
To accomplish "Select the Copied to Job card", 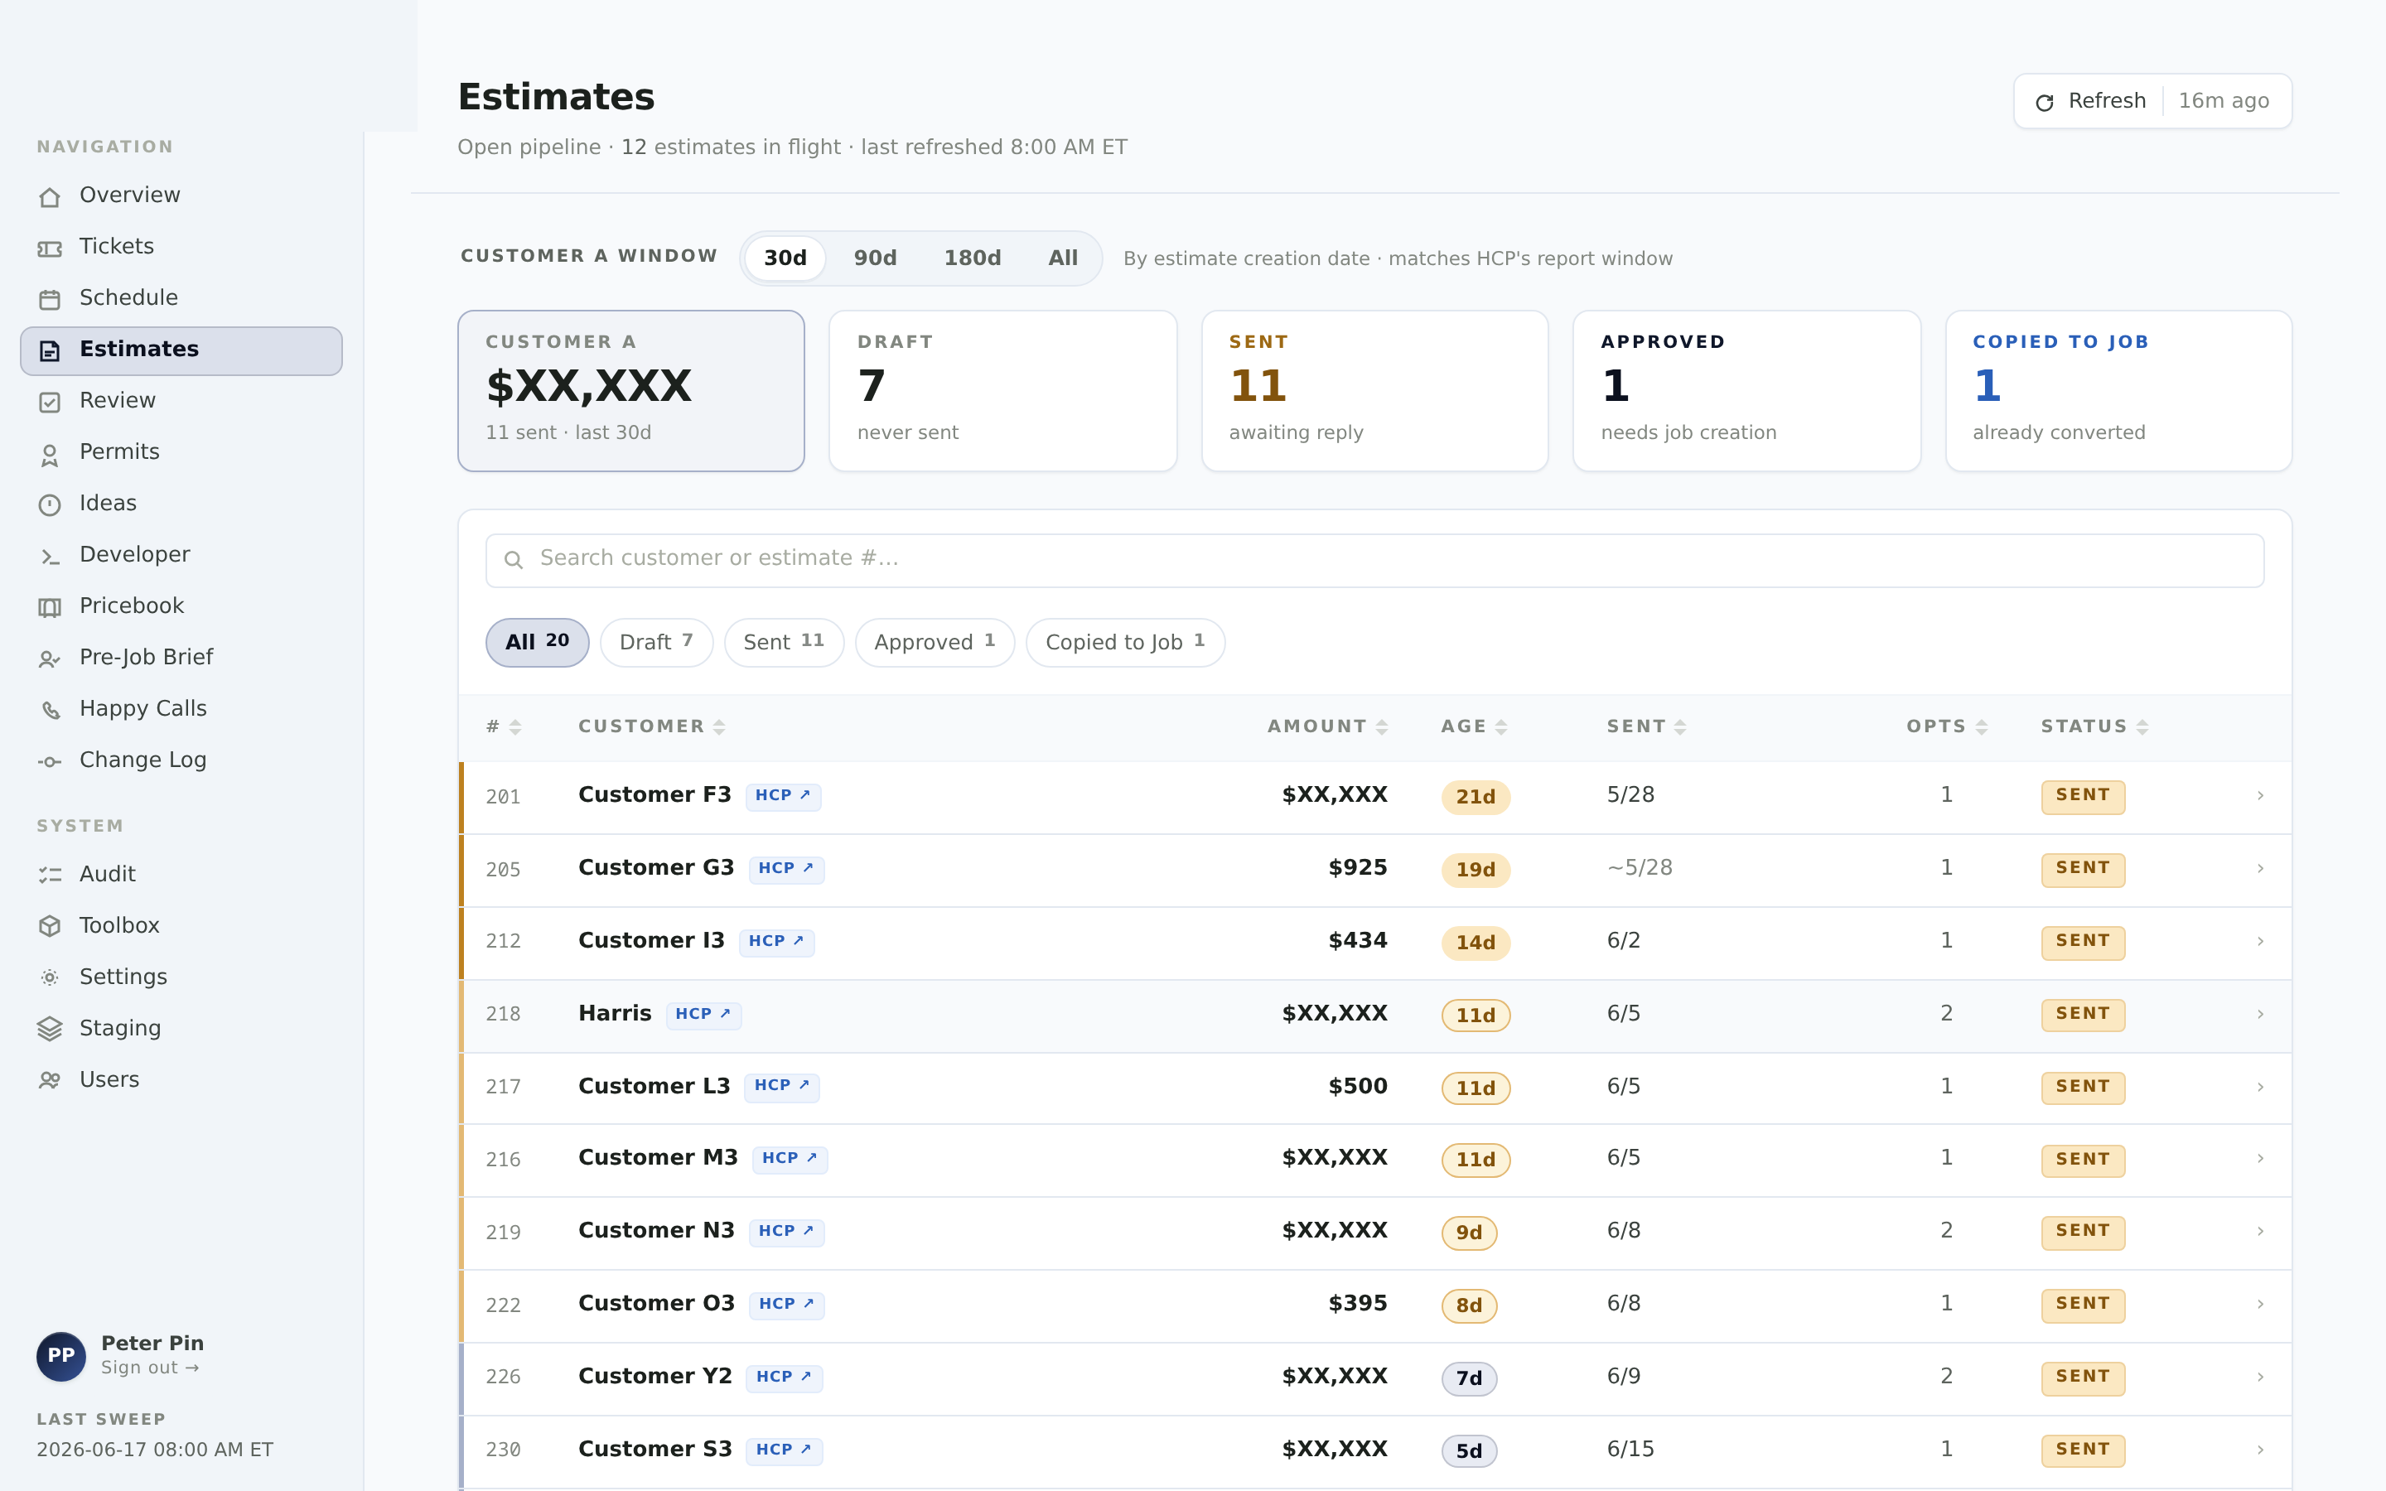I will pyautogui.click(x=2118, y=392).
